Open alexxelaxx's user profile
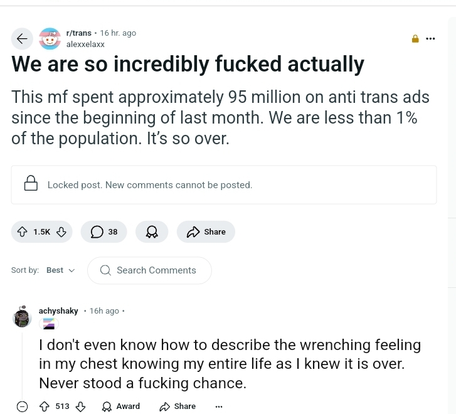456x414 pixels. coord(85,45)
